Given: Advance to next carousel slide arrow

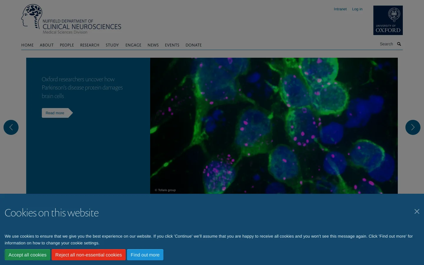Looking at the screenshot, I should pos(413,127).
